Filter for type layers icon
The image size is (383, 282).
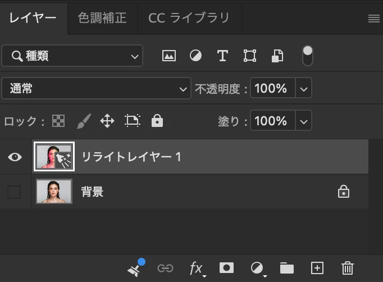coord(222,56)
